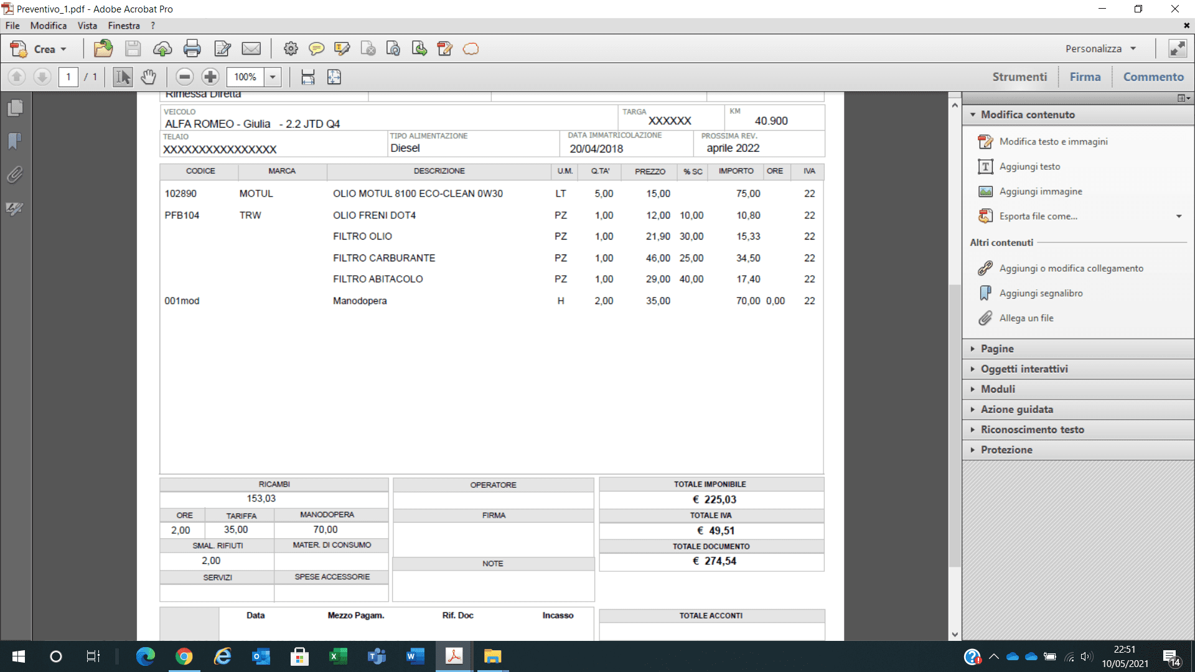
Task: Click fit width scrolling mode icon
Action: click(308, 77)
